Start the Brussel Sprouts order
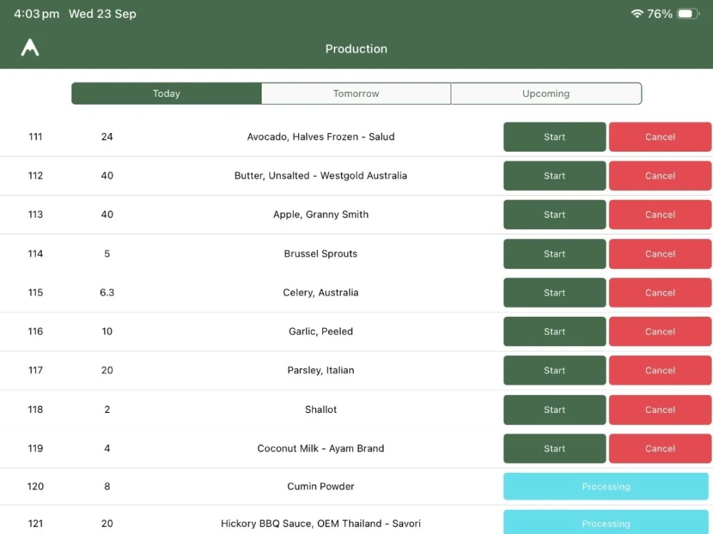Image resolution: width=713 pixels, height=534 pixels. coord(554,254)
